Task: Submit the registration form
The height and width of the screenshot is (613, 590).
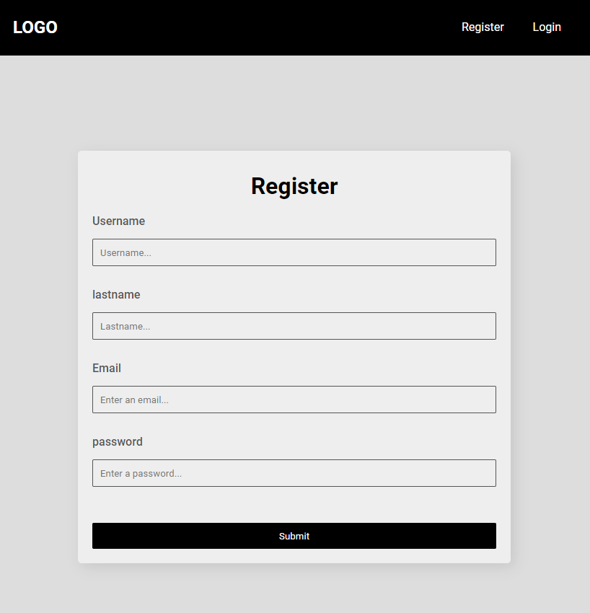Action: [294, 536]
